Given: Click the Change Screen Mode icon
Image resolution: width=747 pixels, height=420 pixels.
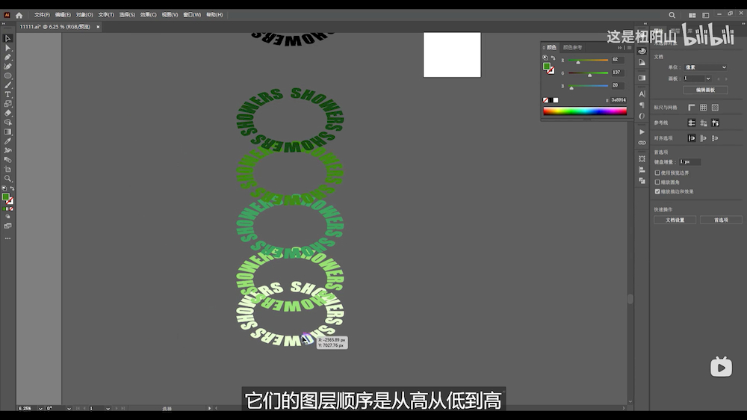Looking at the screenshot, I should (x=7, y=226).
